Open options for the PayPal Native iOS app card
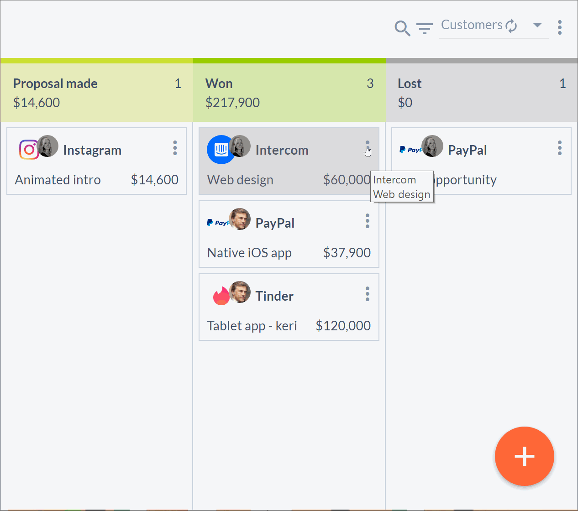 pos(368,221)
